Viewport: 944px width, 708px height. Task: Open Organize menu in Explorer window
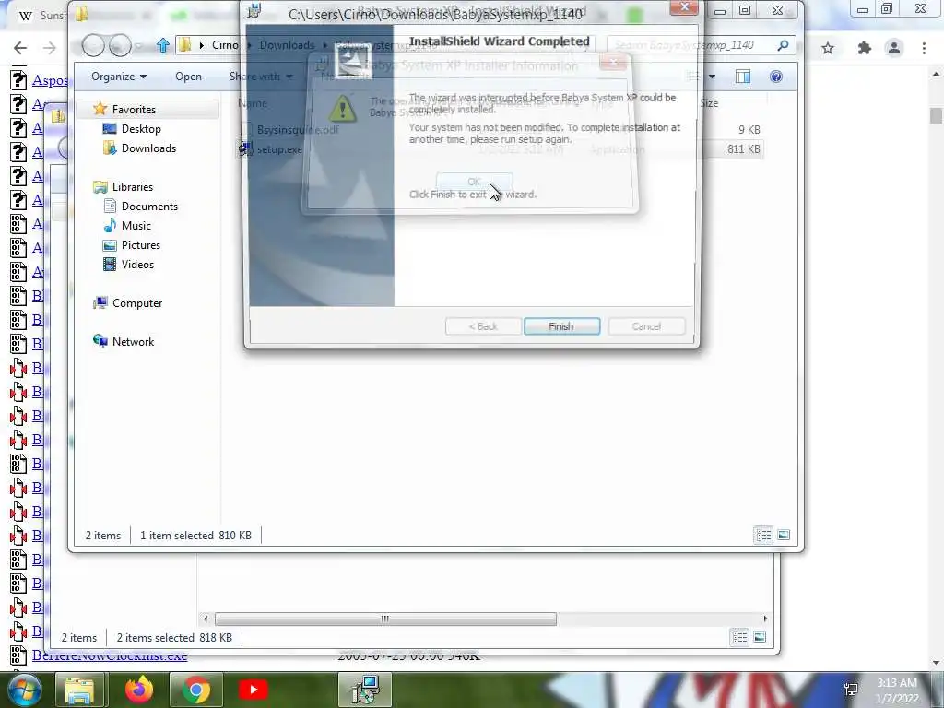119,77
